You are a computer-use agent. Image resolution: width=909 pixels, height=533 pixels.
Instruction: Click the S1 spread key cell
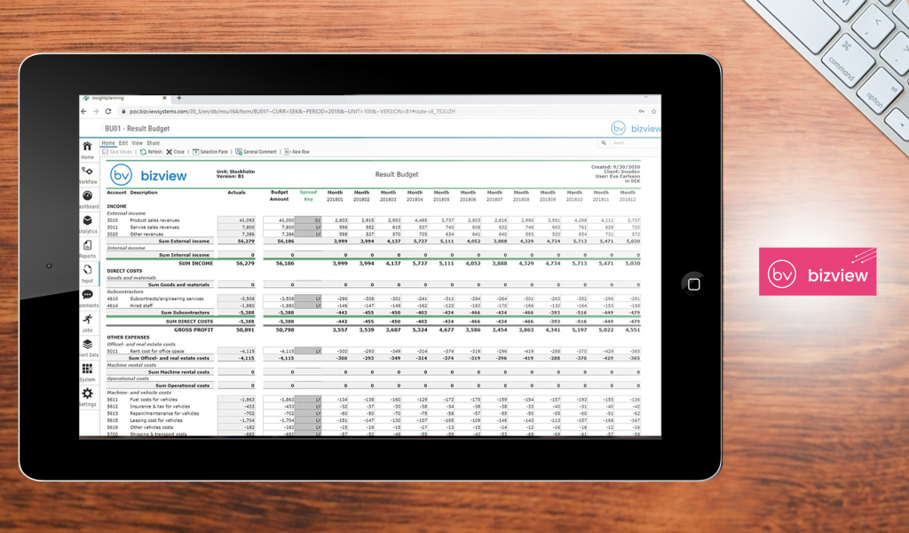tap(308, 219)
